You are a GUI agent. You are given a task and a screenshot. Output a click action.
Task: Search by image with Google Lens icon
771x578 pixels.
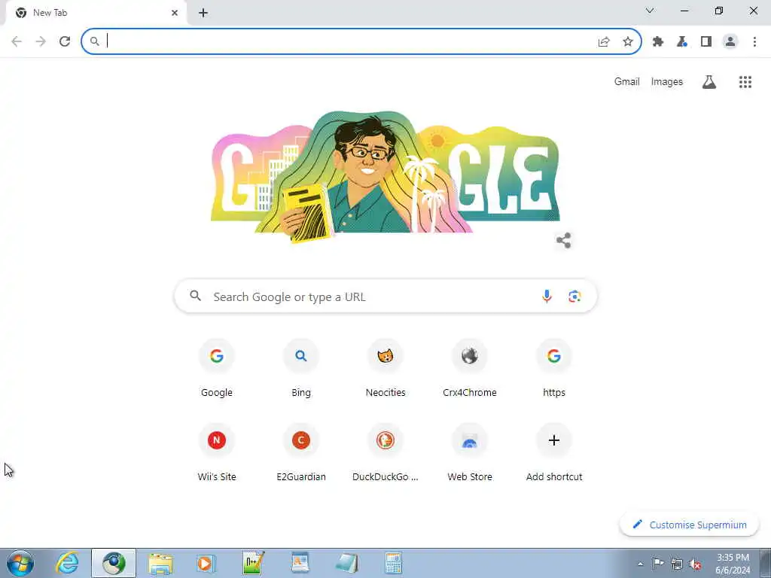(x=574, y=297)
